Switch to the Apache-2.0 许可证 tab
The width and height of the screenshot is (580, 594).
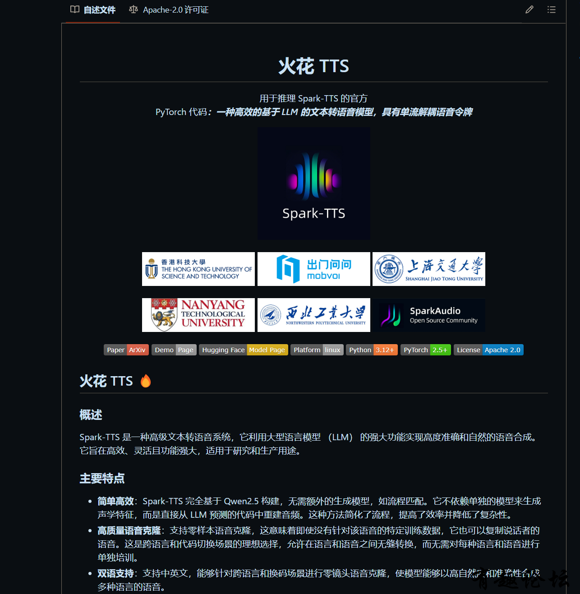169,10
